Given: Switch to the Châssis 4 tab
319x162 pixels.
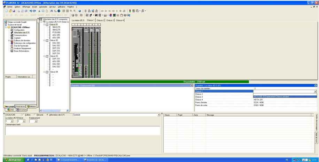Looking at the screenshot, I should (x=120, y=20).
